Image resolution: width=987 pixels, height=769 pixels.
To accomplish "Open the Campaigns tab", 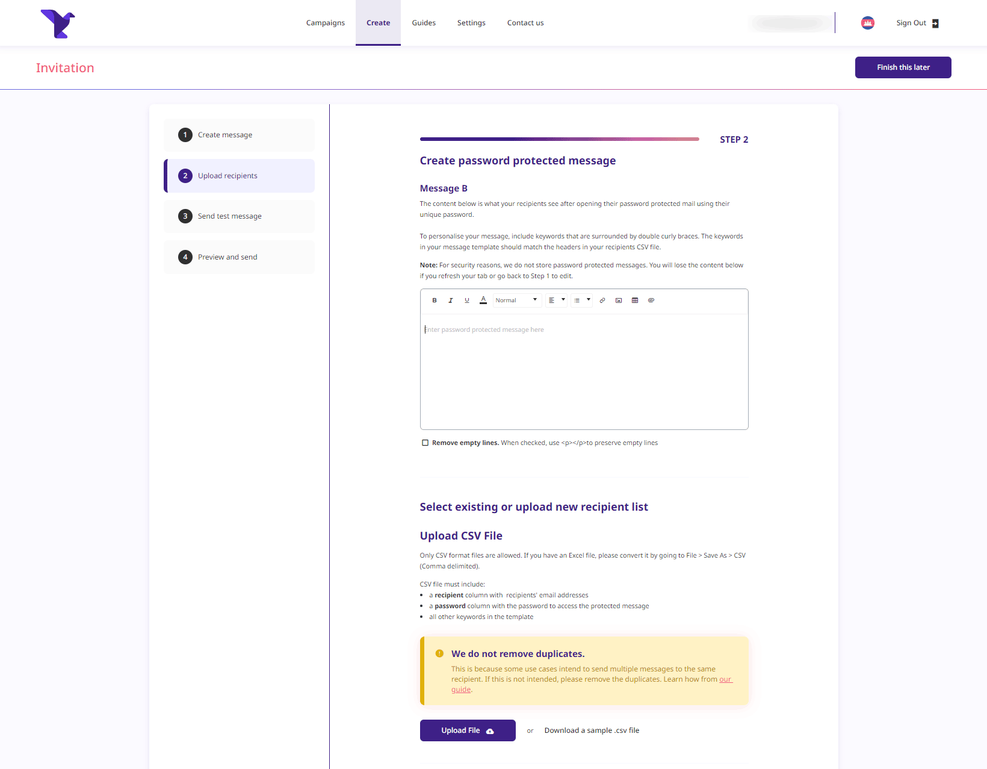I will pyautogui.click(x=326, y=23).
